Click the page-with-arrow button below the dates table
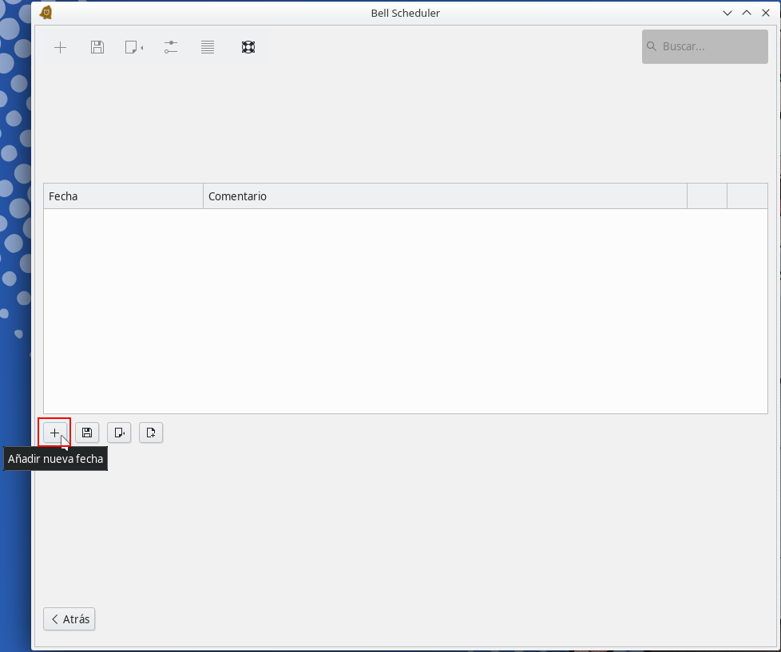Image resolution: width=781 pixels, height=652 pixels. [119, 433]
